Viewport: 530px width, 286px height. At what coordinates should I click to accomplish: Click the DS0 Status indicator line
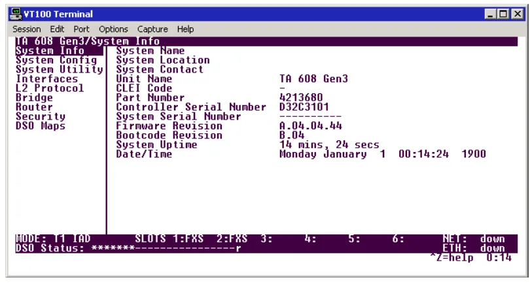tap(128, 249)
